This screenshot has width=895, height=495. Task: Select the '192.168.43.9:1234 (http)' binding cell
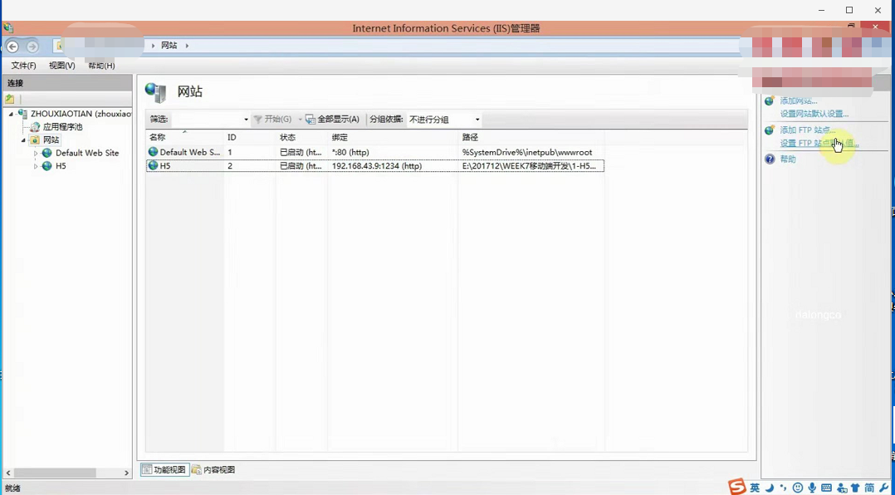coord(377,165)
